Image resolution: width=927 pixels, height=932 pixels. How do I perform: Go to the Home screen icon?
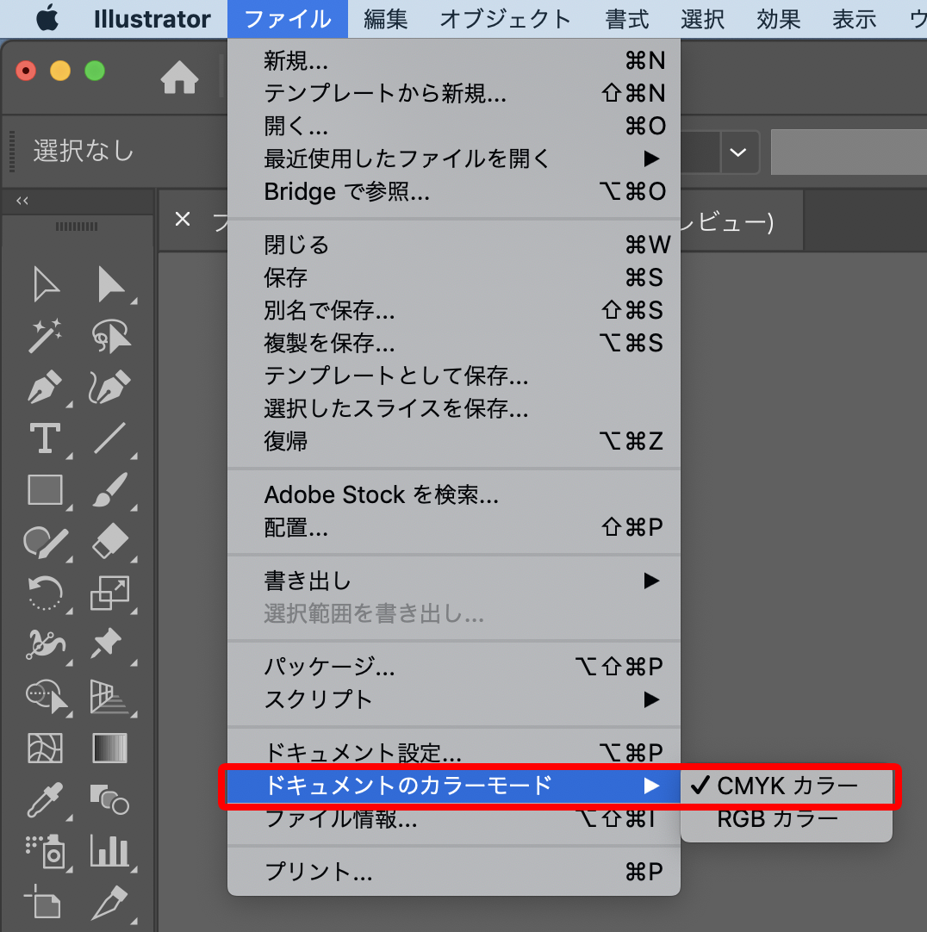179,78
